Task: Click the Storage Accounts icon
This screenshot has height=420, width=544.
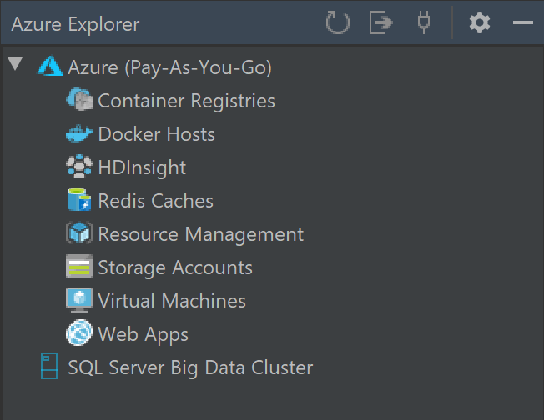Action: 79,266
